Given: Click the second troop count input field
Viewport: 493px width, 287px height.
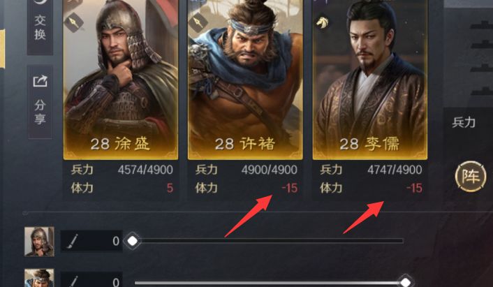Looking at the screenshot, I should point(91,280).
